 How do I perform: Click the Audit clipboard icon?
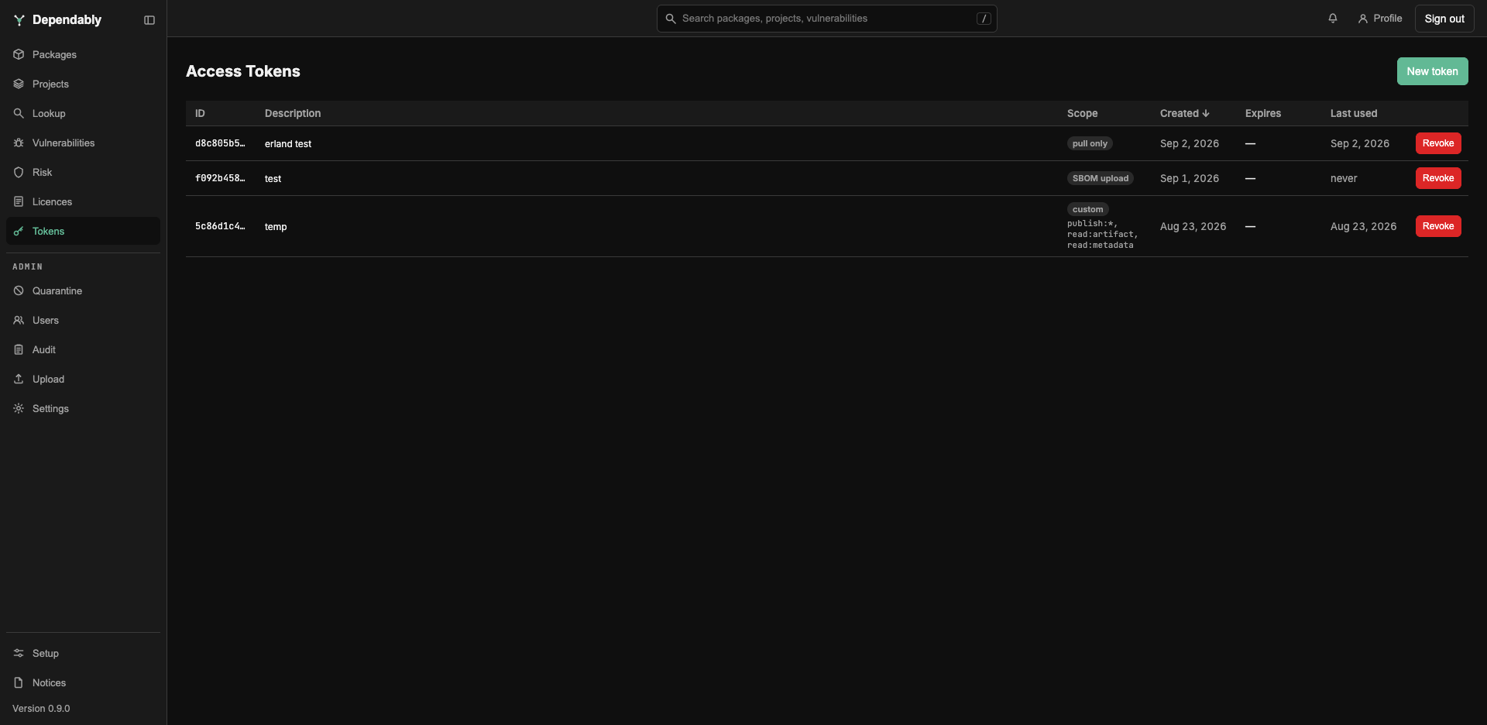click(x=19, y=350)
